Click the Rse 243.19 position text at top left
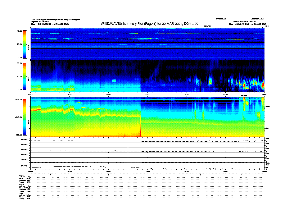 (50, 24)
